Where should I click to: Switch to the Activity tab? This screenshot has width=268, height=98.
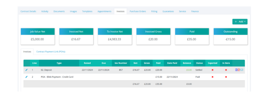(45, 11)
